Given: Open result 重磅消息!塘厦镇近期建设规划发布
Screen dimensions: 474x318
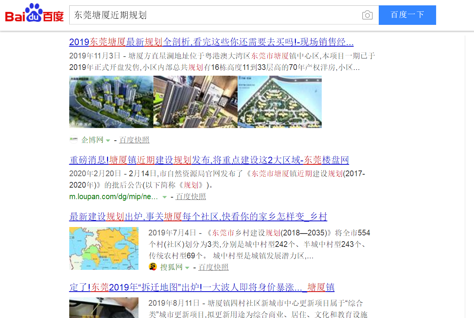Looking at the screenshot, I should [x=209, y=160].
